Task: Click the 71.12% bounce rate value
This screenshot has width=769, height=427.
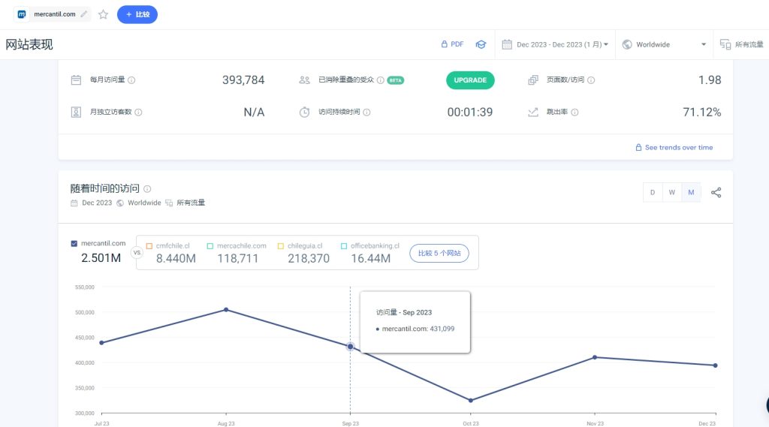Action: (702, 113)
